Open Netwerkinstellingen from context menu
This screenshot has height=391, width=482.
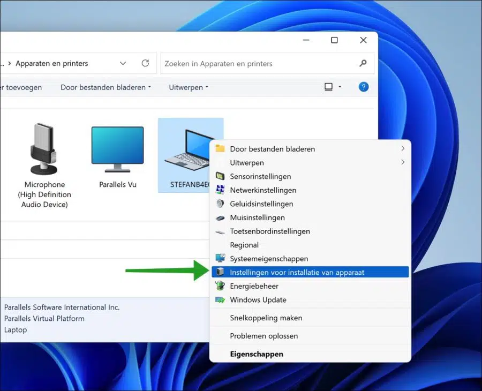tap(310, 190)
